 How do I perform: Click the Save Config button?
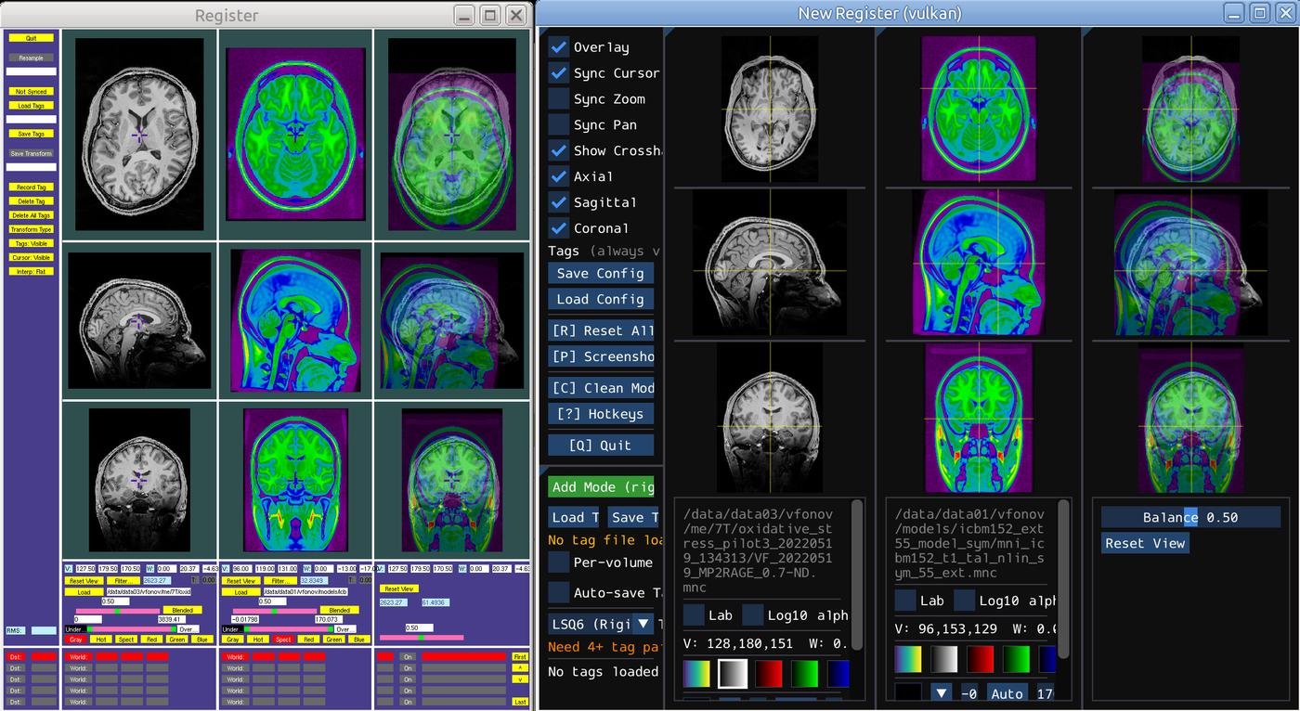pyautogui.click(x=601, y=273)
